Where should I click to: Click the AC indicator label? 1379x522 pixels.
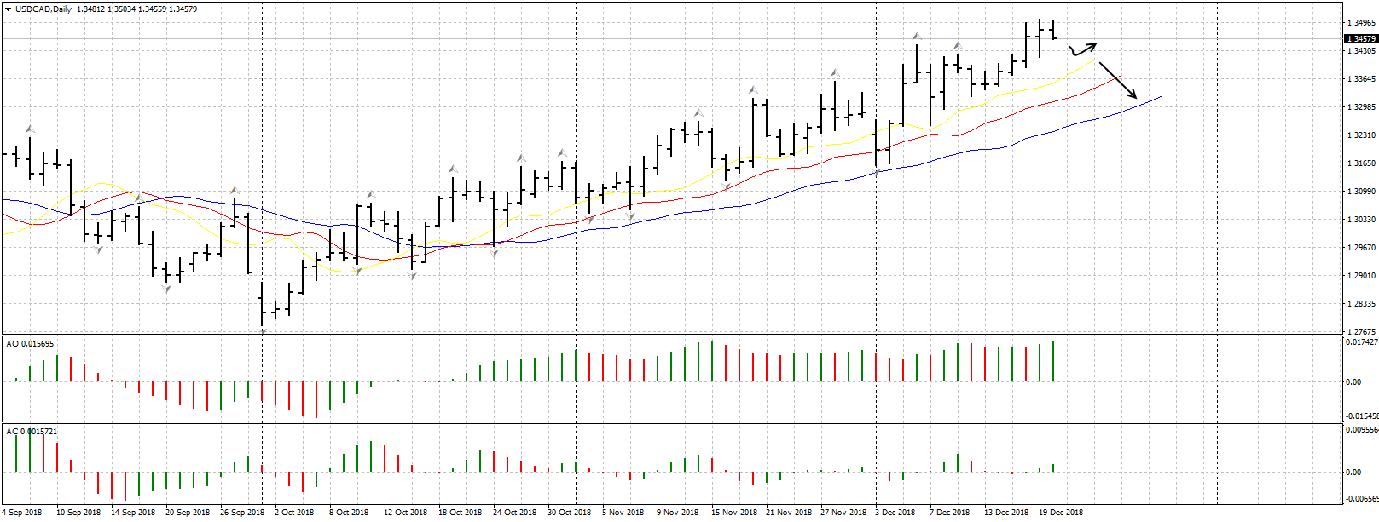(x=32, y=432)
